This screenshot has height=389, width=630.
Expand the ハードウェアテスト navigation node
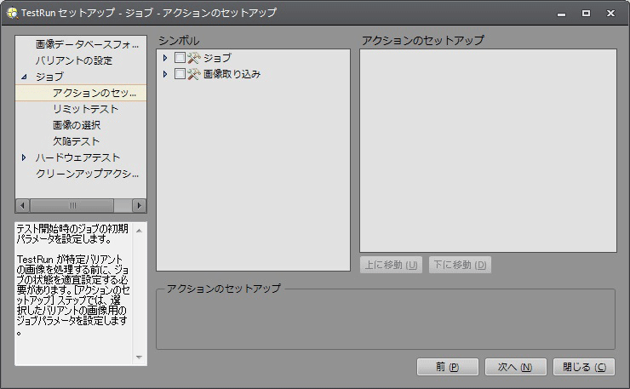[x=24, y=157]
